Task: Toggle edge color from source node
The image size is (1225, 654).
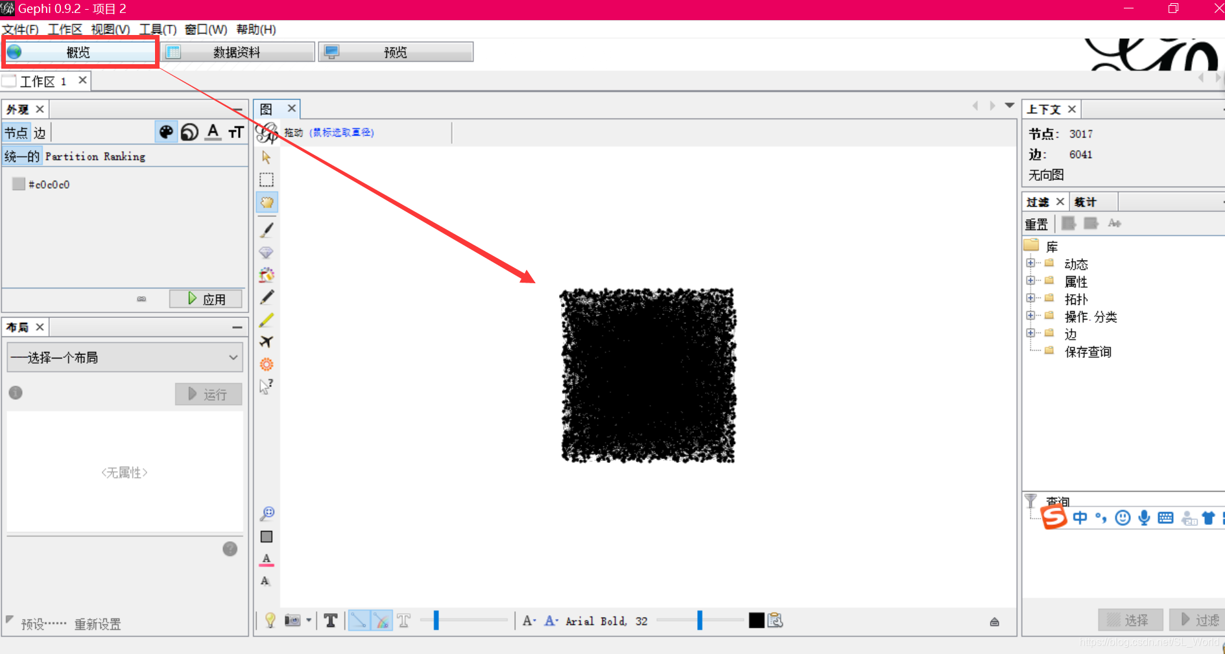Action: (x=381, y=620)
